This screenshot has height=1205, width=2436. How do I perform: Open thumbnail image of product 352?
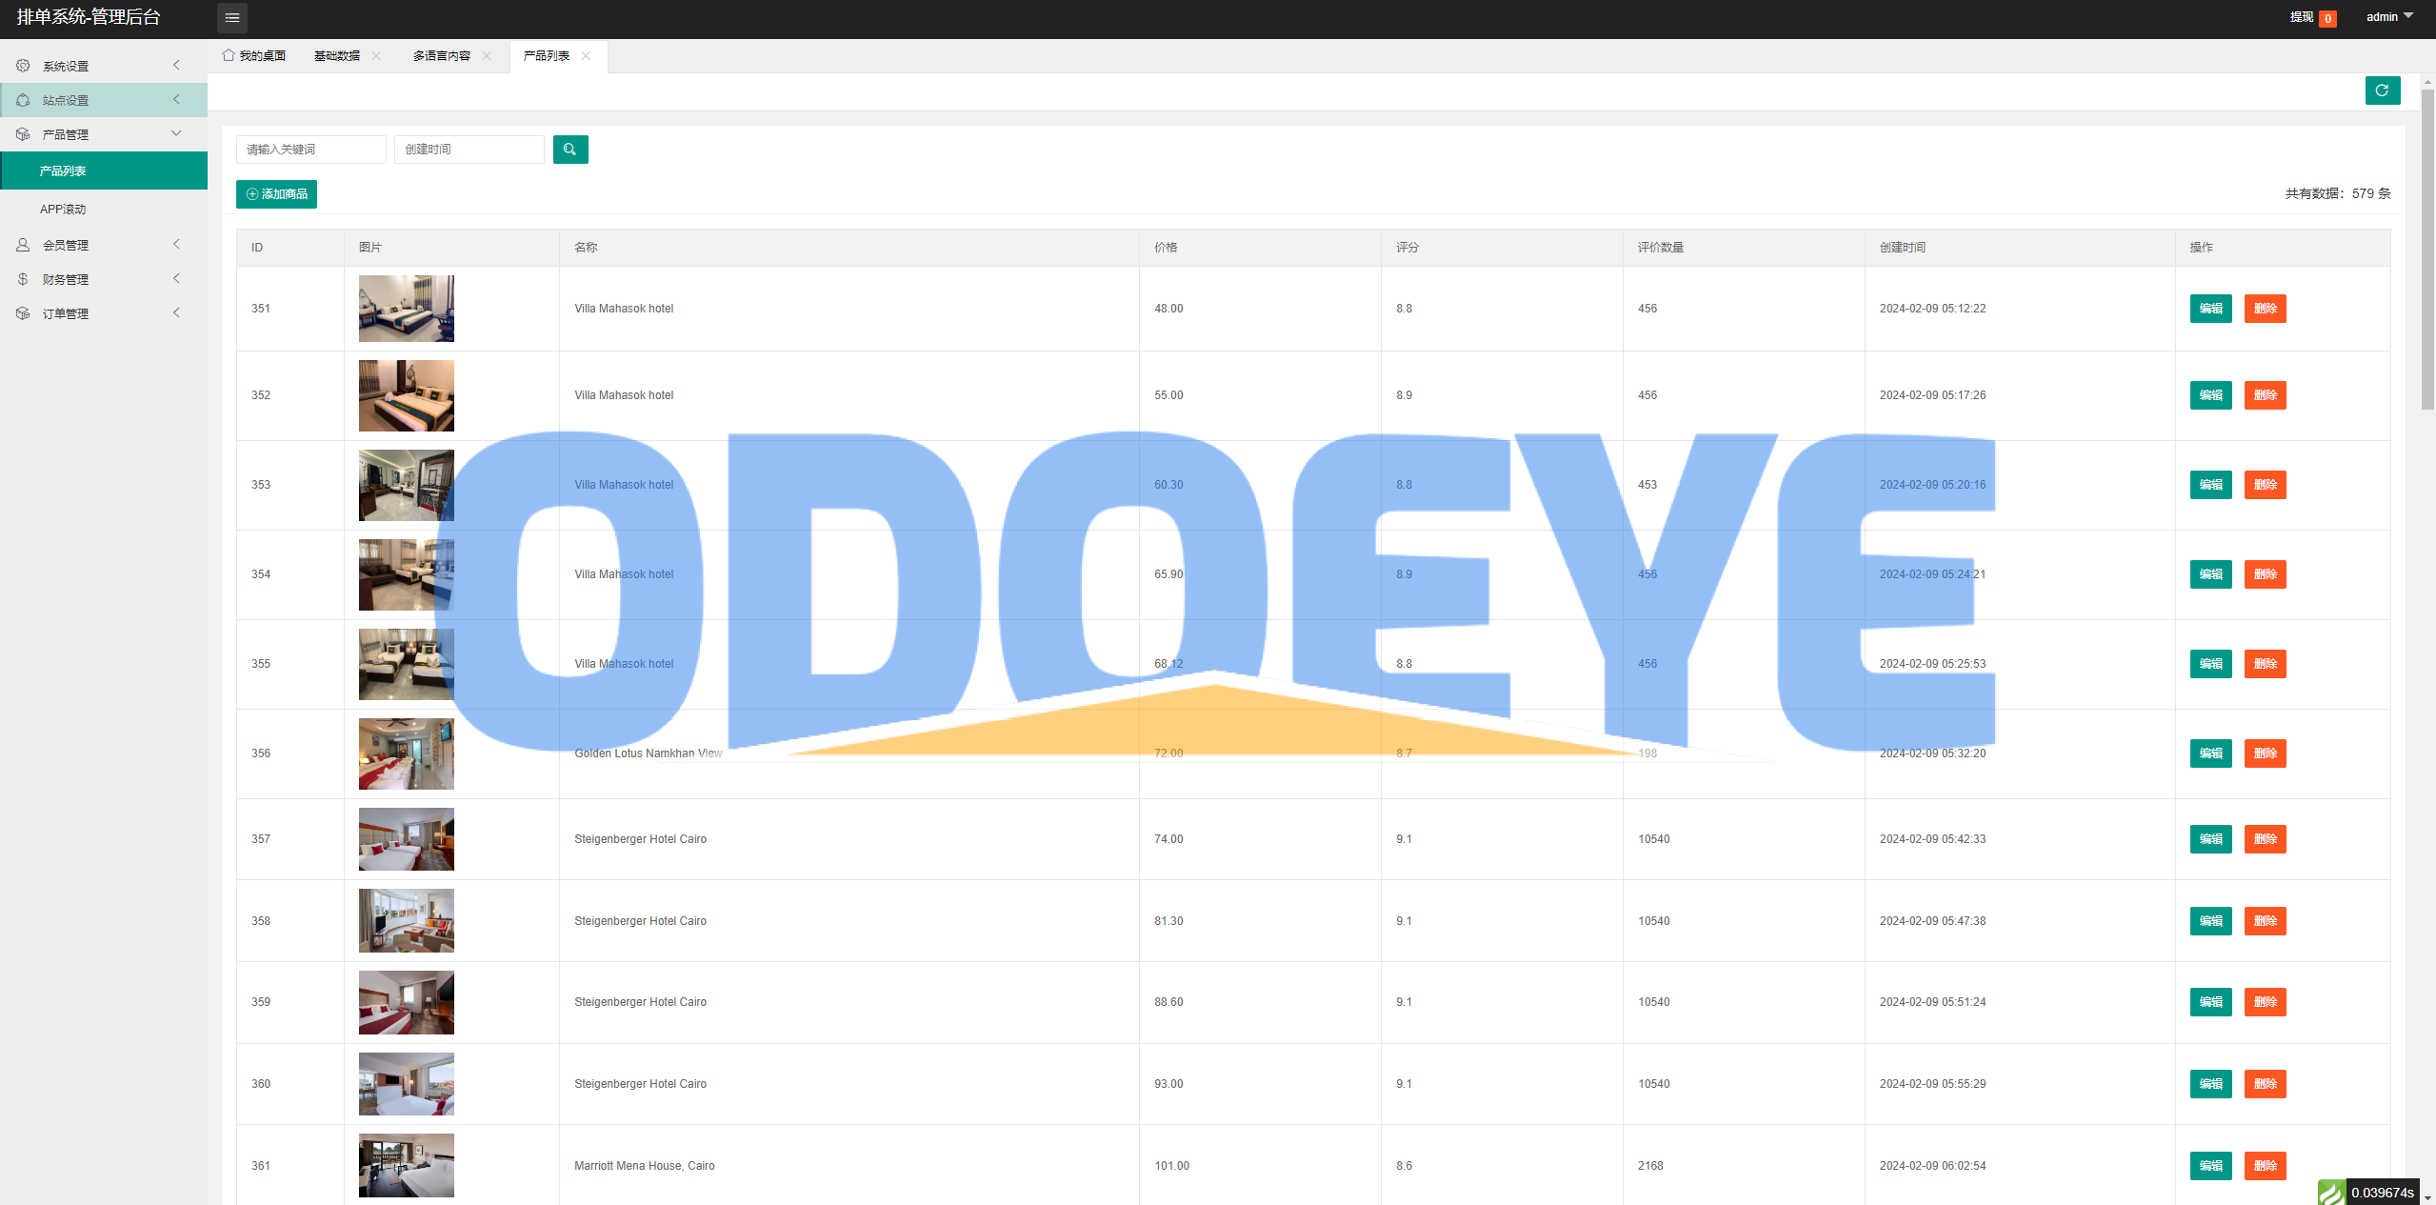click(x=407, y=395)
